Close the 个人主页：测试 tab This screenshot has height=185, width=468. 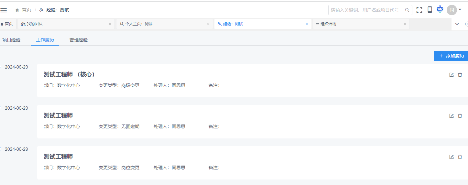coord(208,24)
